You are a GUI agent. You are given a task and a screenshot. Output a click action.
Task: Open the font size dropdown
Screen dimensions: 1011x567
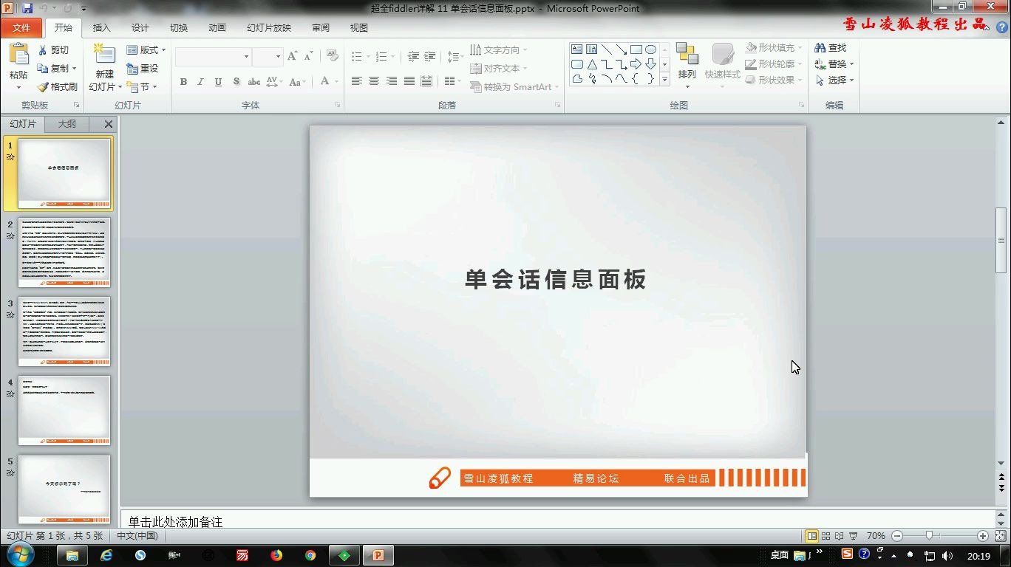point(278,57)
